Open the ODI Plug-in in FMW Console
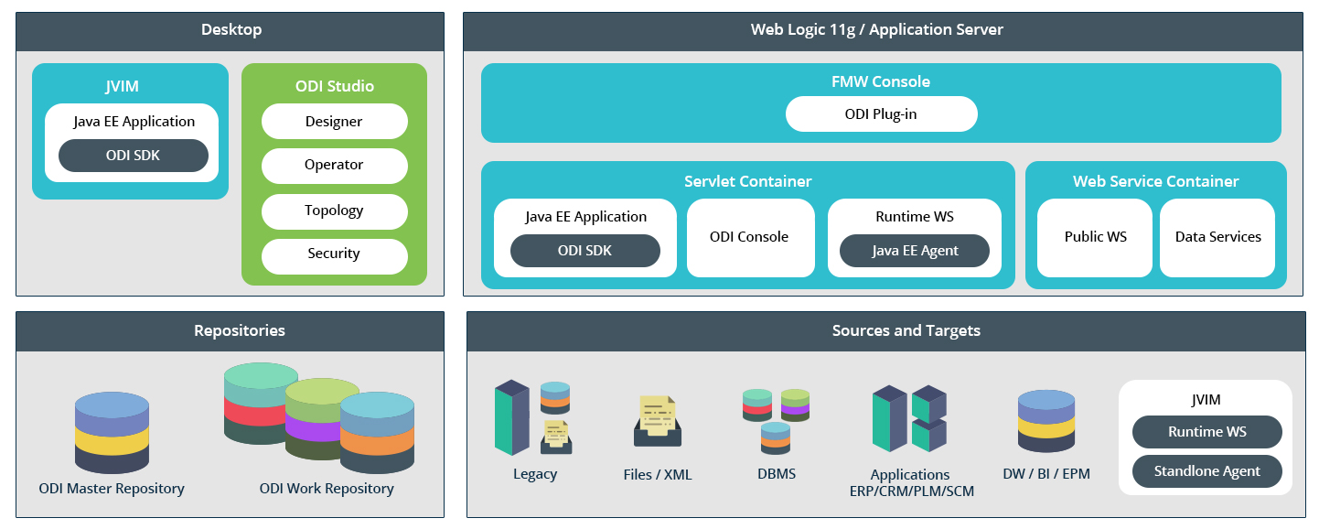The height and width of the screenshot is (529, 1319). pos(881,113)
